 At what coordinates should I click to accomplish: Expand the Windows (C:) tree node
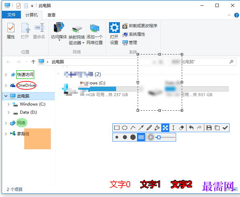click(8, 105)
